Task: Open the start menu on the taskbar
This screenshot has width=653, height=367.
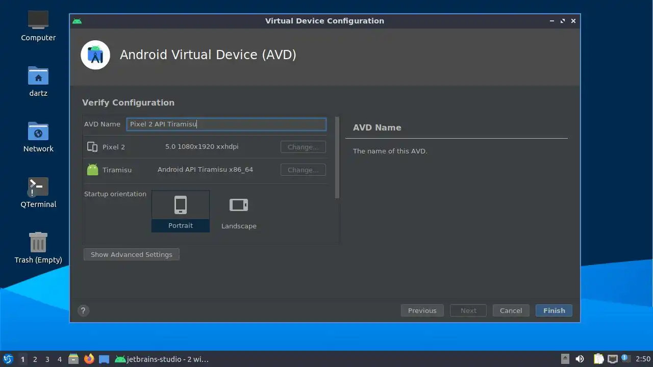Action: [8, 359]
